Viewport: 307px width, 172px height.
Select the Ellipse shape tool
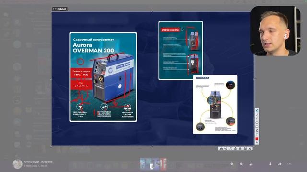257,122
